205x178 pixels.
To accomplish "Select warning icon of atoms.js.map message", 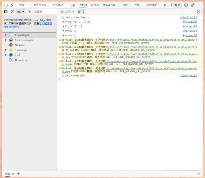I will pyautogui.click(x=60, y=40).
